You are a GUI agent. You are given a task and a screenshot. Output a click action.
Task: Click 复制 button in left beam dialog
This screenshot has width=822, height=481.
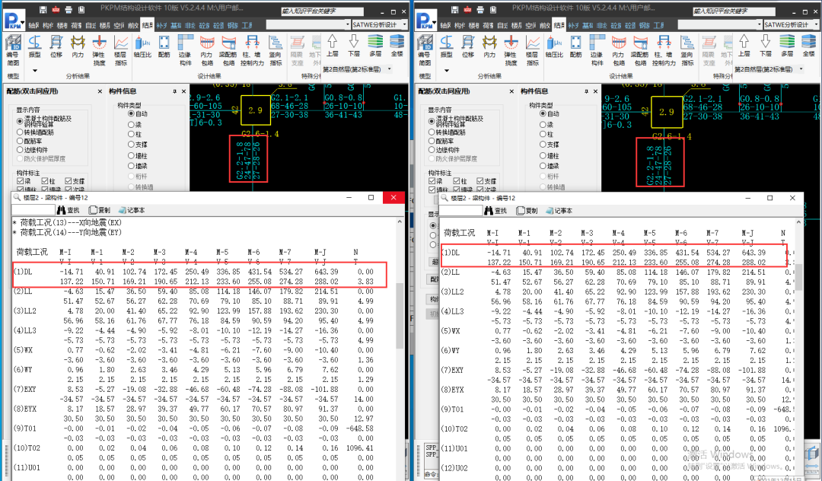point(99,210)
